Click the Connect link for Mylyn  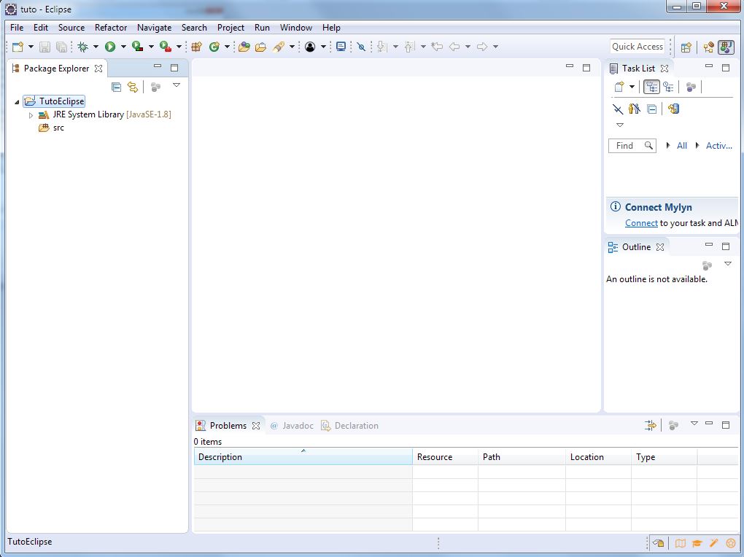pos(641,223)
